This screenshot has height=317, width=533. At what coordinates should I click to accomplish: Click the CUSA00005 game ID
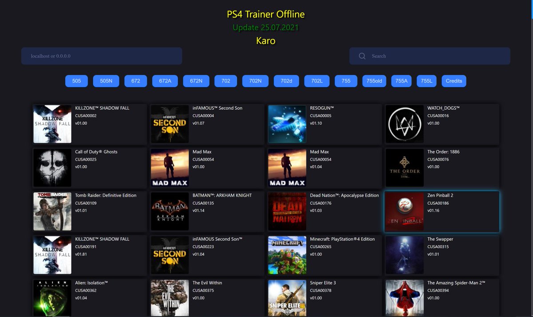(x=321, y=116)
